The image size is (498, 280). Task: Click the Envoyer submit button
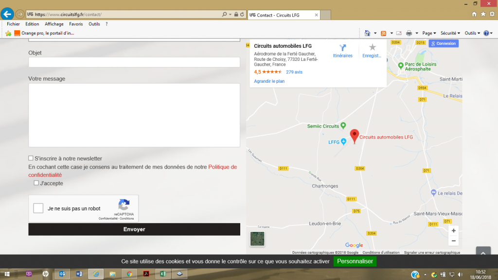click(x=134, y=229)
